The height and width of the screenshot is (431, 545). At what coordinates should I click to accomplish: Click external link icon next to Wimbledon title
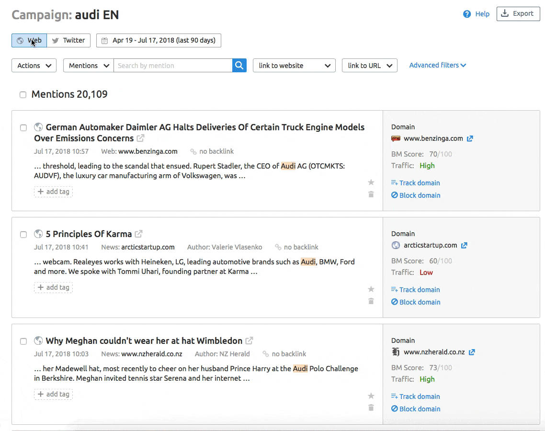tap(249, 340)
